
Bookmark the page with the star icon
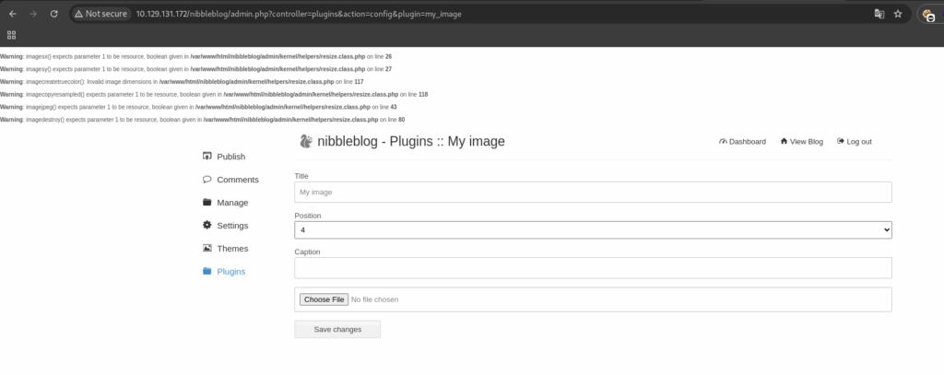tap(898, 13)
